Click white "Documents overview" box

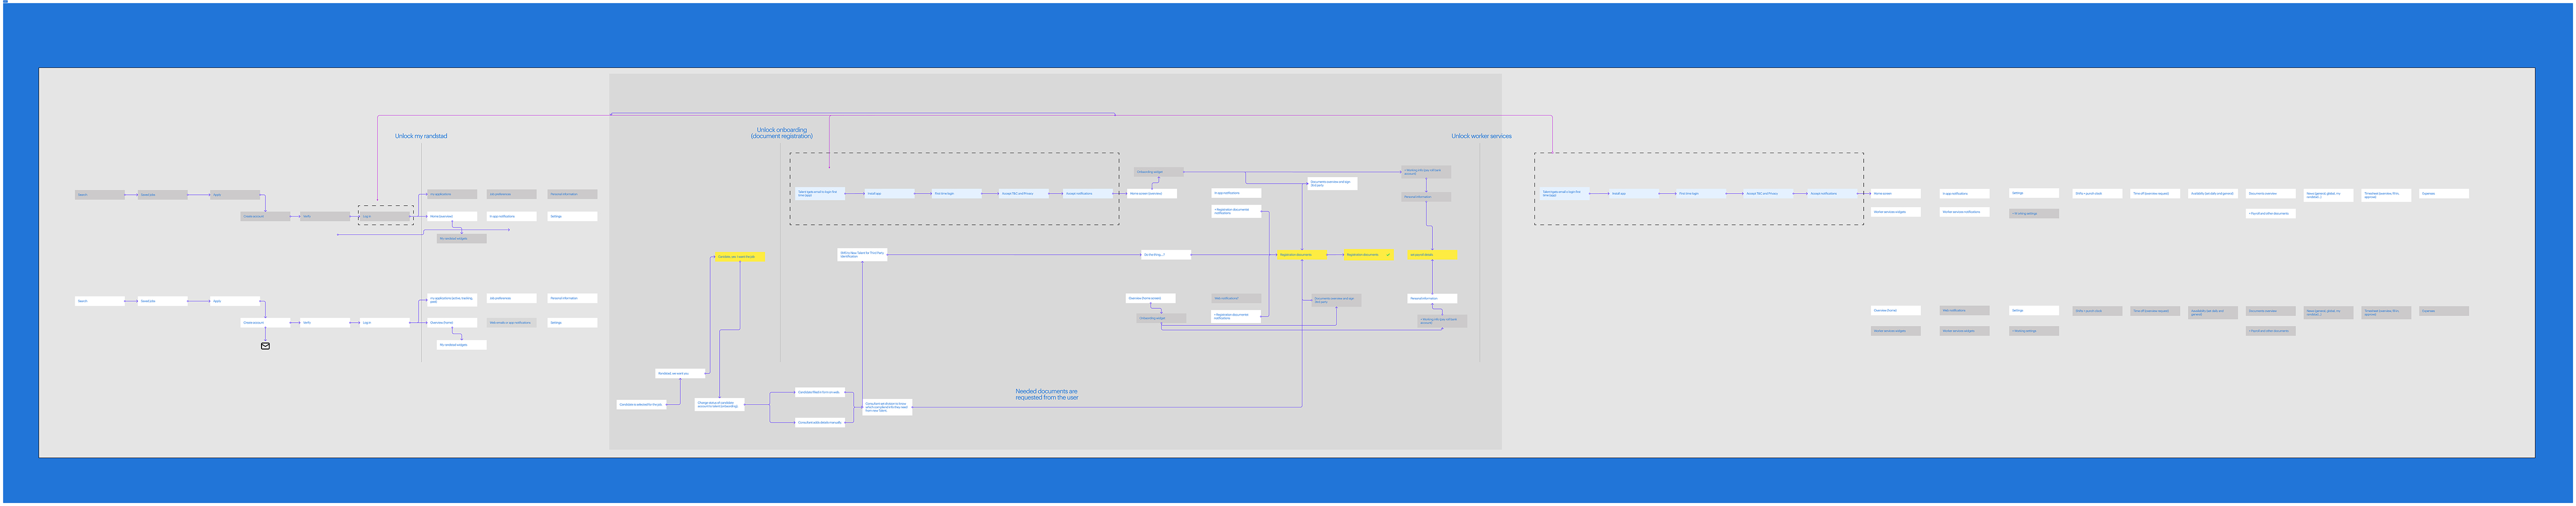[x=2271, y=194]
